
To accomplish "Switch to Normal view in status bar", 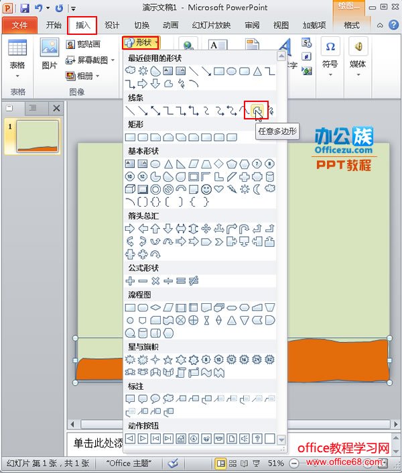I will pos(221,463).
